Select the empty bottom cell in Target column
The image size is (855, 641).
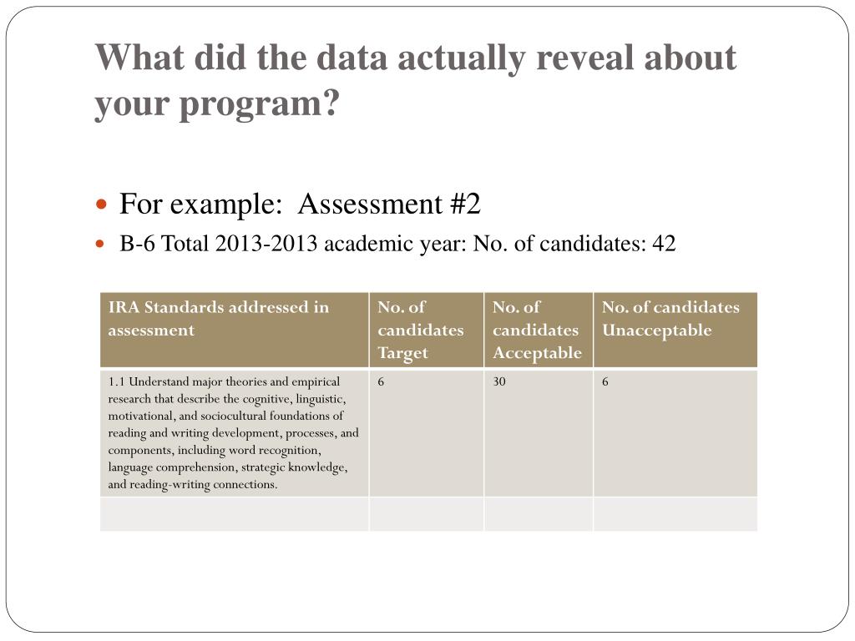coord(426,514)
